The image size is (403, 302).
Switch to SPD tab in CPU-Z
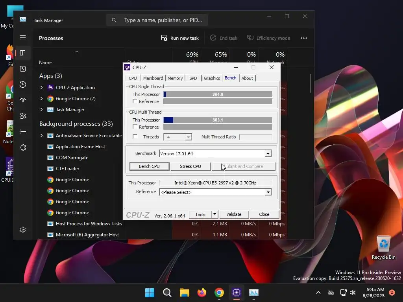pos(193,78)
